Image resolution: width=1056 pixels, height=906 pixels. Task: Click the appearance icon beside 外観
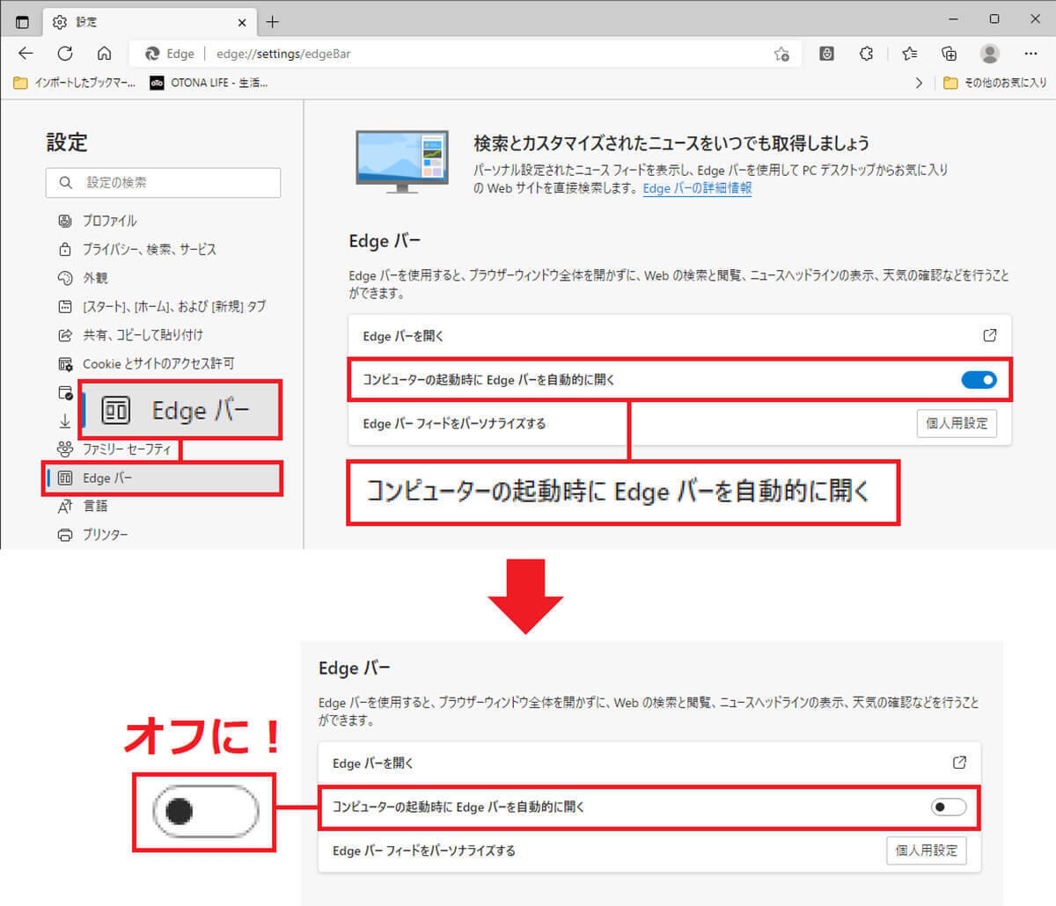65,278
